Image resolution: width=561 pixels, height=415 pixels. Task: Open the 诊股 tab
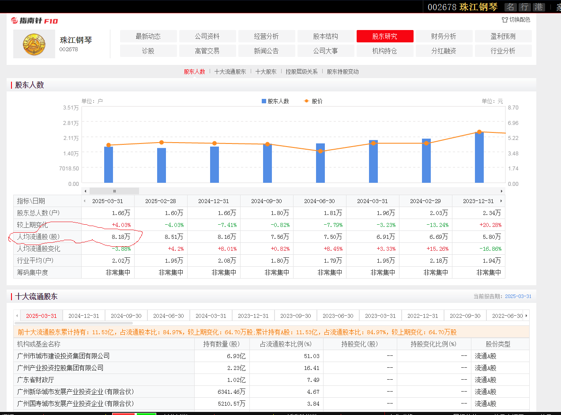coord(148,51)
